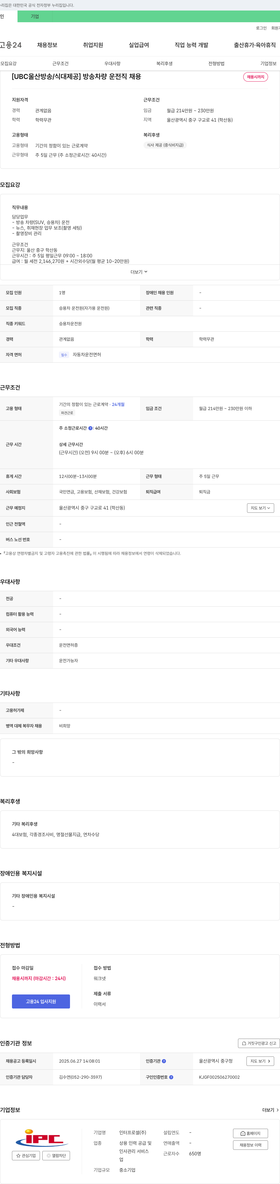The height and width of the screenshot is (1184, 280).
Task: Open the 출산휴가·육아휴직 menu
Action: [255, 45]
